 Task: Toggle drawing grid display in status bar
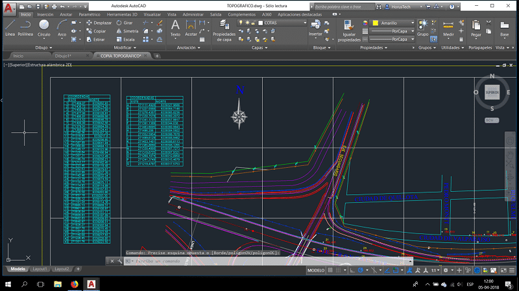[x=330, y=270]
